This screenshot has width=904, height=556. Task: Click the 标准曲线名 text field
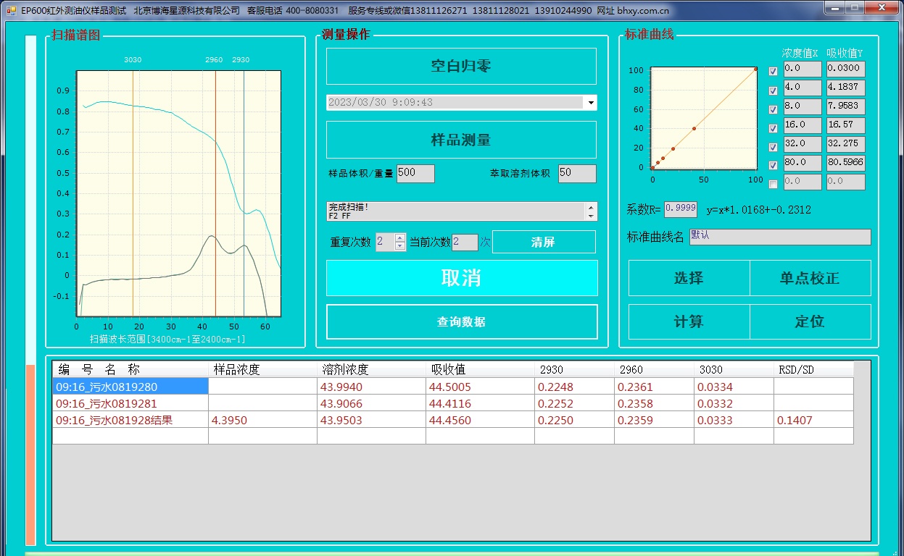click(x=779, y=237)
